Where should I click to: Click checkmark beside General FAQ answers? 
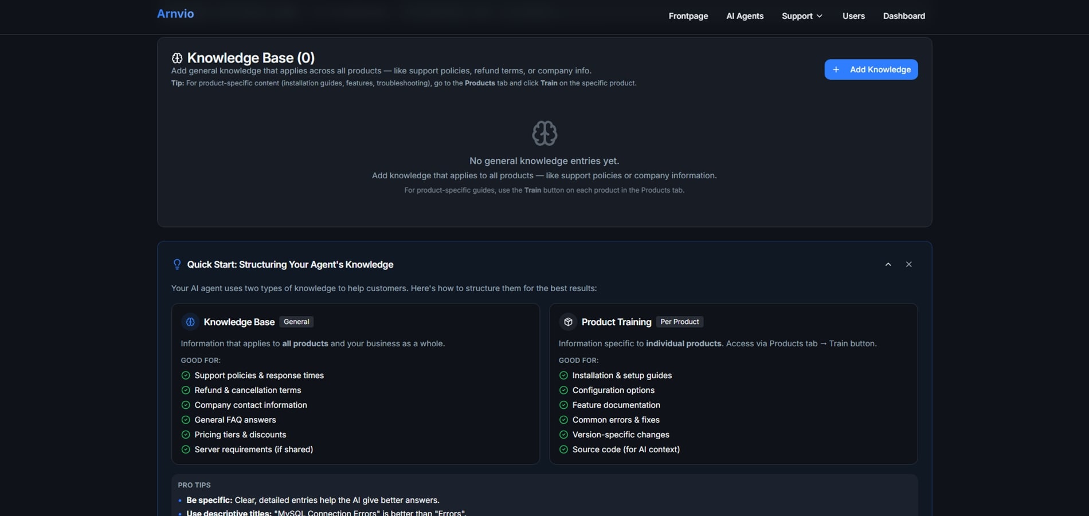(x=186, y=420)
